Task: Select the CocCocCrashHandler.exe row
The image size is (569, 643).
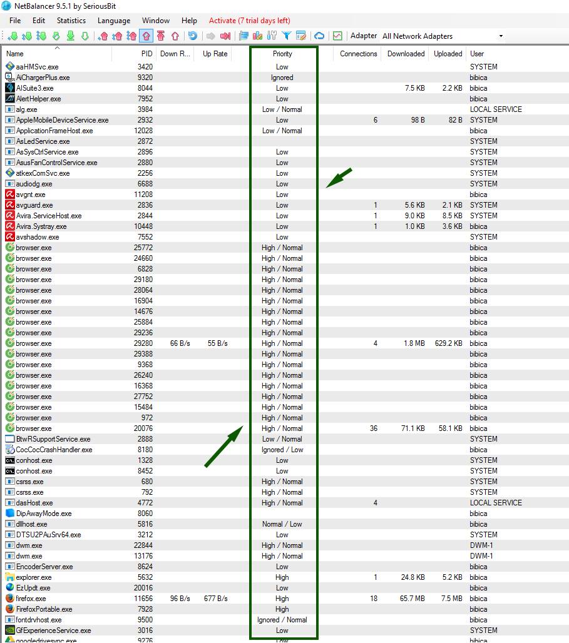Action: (x=284, y=450)
